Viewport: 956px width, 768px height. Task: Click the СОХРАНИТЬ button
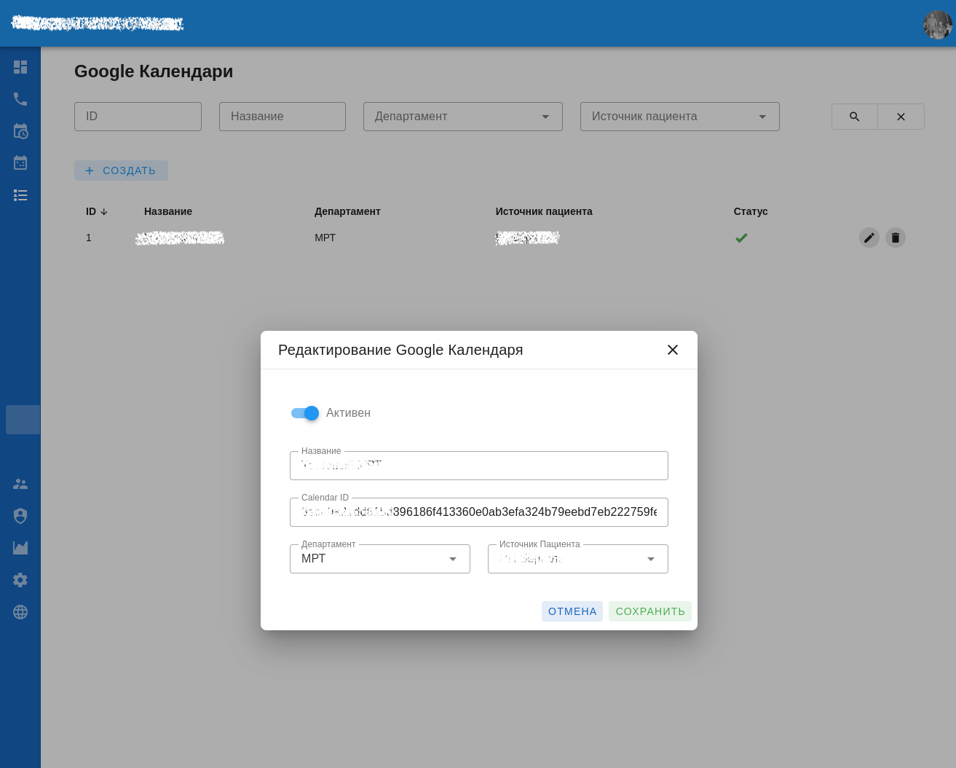pos(650,611)
